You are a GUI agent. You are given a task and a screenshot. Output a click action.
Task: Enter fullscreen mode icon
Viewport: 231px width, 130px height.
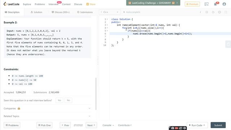226,12
